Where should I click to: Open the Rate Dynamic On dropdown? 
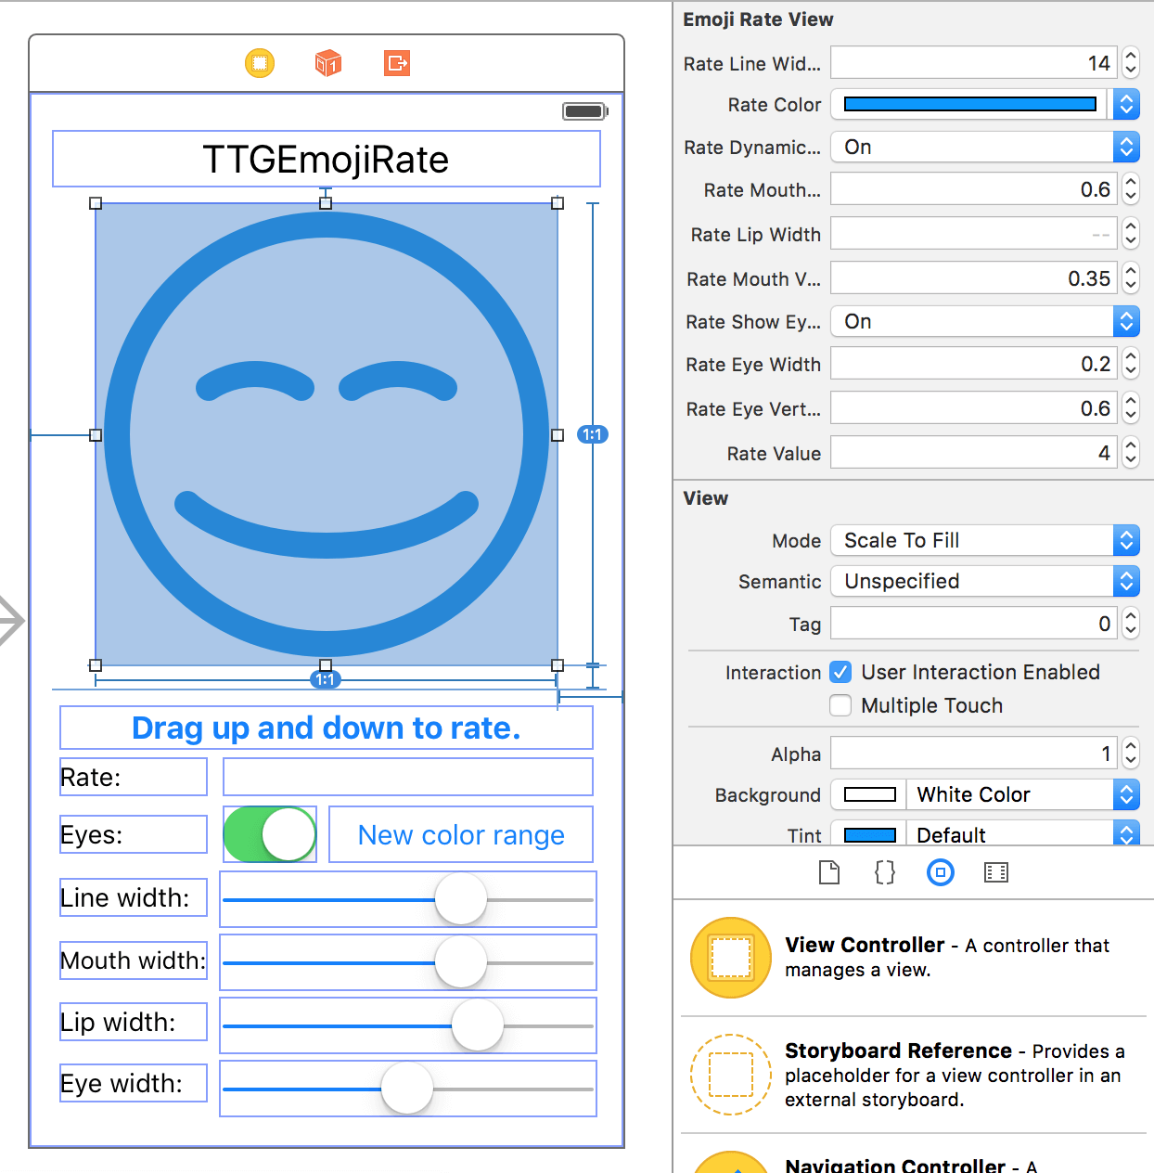coord(985,147)
